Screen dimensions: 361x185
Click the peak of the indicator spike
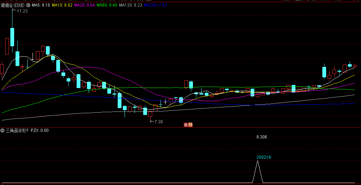tap(257, 161)
